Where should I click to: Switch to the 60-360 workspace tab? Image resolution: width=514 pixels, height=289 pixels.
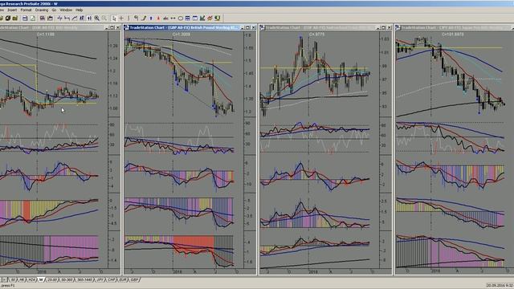(x=67, y=280)
